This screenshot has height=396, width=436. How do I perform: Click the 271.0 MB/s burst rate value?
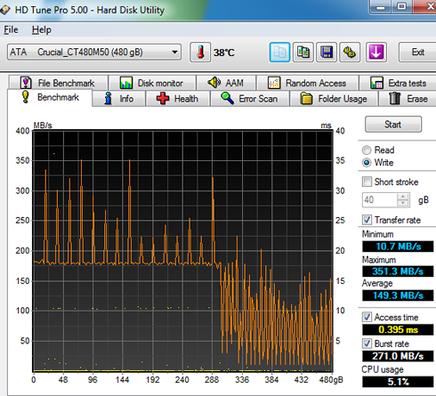click(398, 356)
